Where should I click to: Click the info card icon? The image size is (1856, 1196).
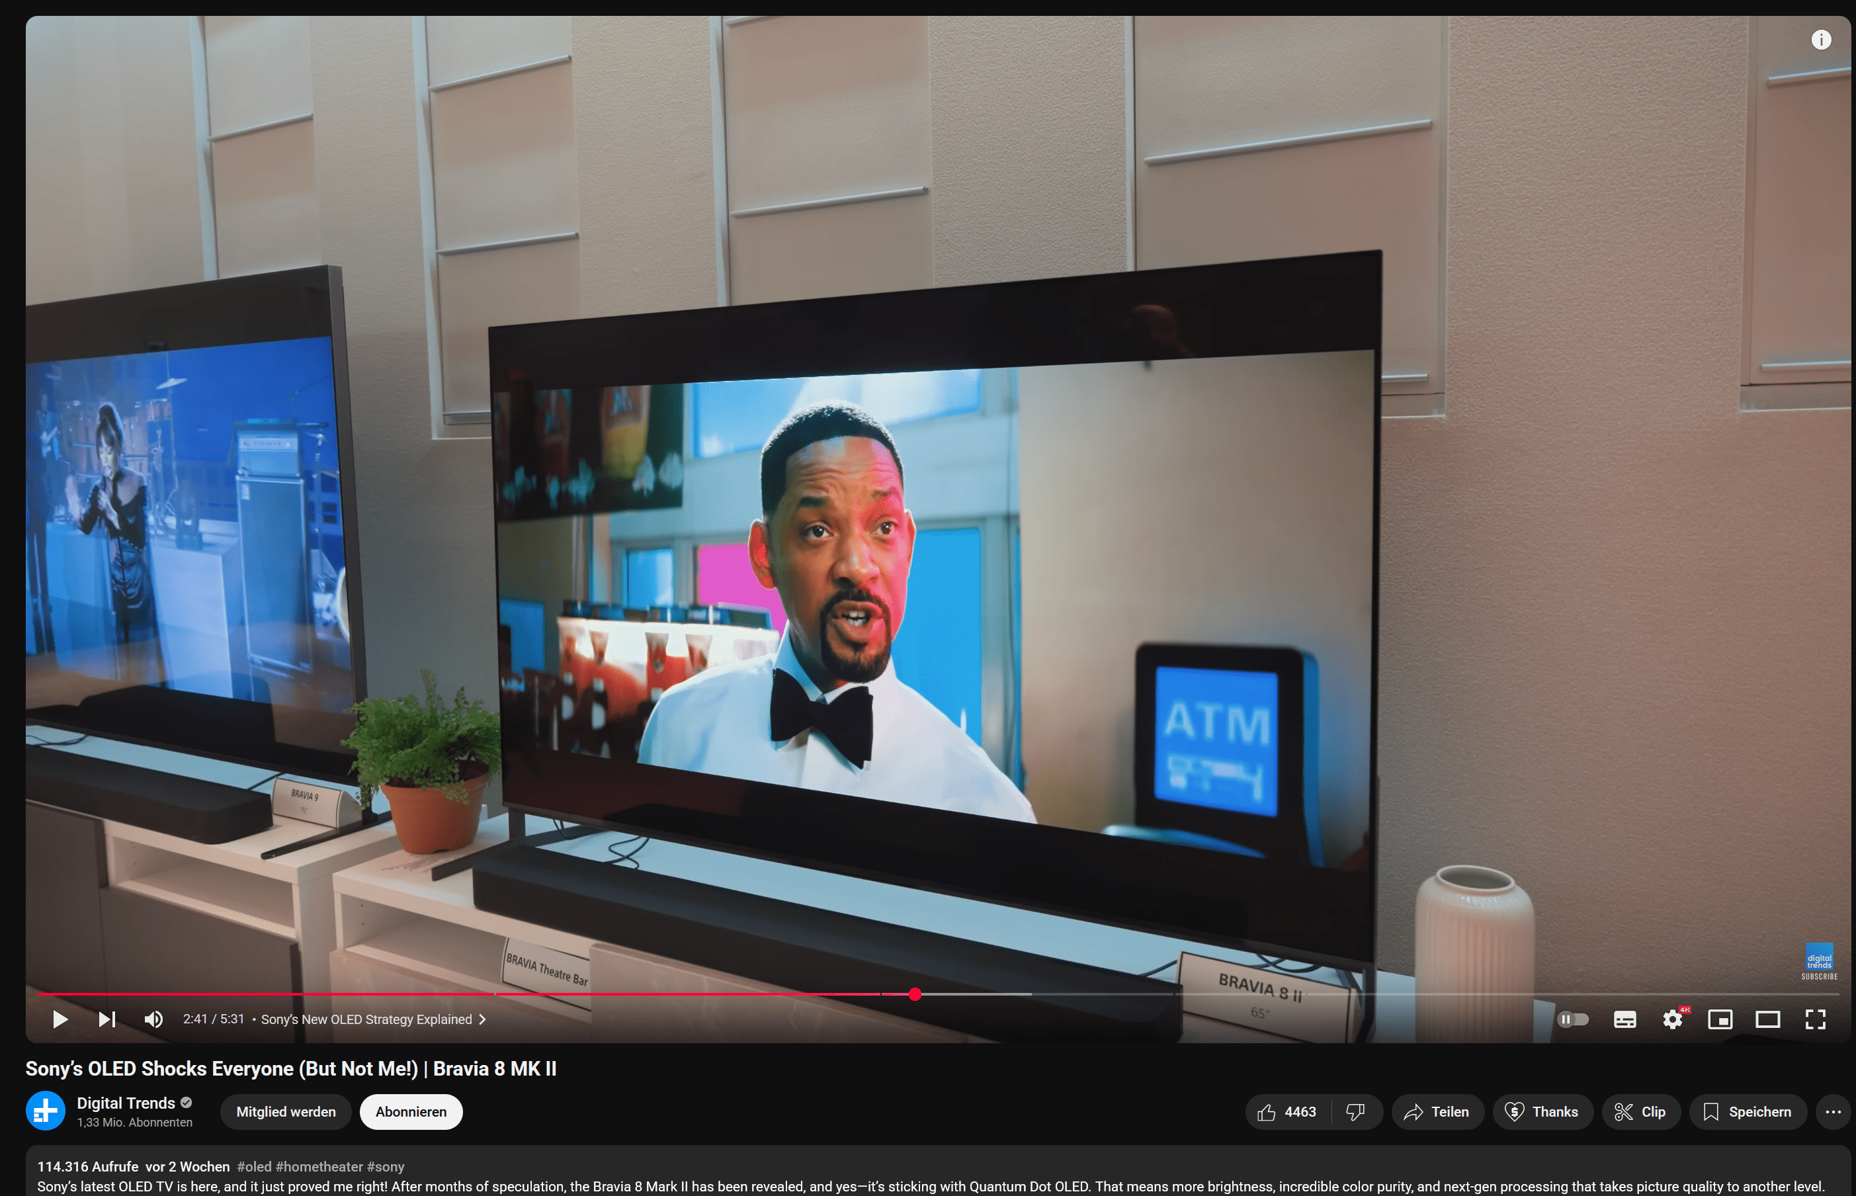(x=1821, y=40)
